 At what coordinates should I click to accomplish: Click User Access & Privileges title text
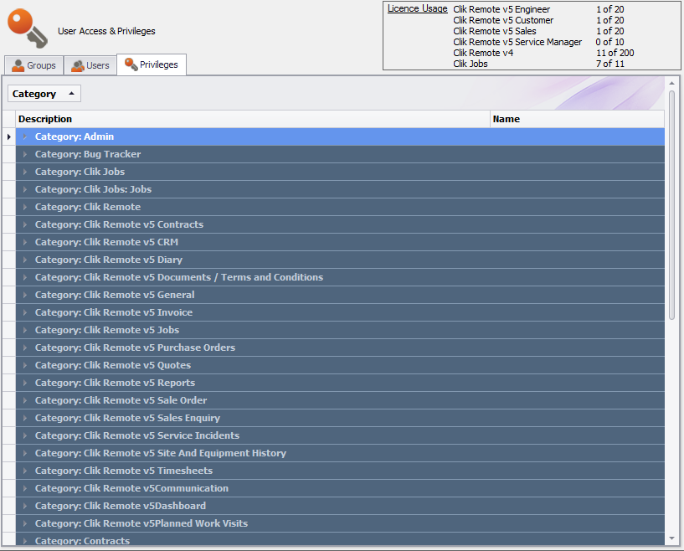(106, 31)
